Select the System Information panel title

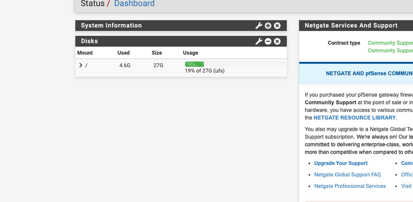pyautogui.click(x=111, y=26)
